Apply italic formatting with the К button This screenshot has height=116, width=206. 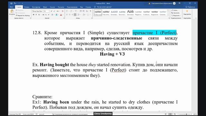click(36, 15)
